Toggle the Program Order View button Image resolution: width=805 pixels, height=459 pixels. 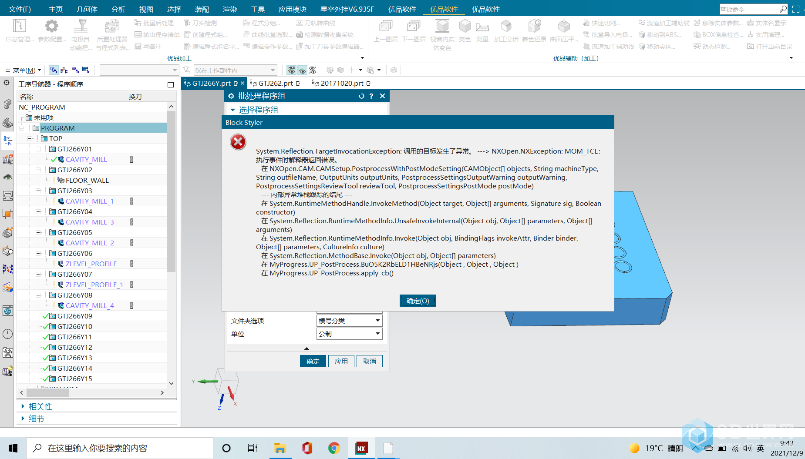[54, 70]
